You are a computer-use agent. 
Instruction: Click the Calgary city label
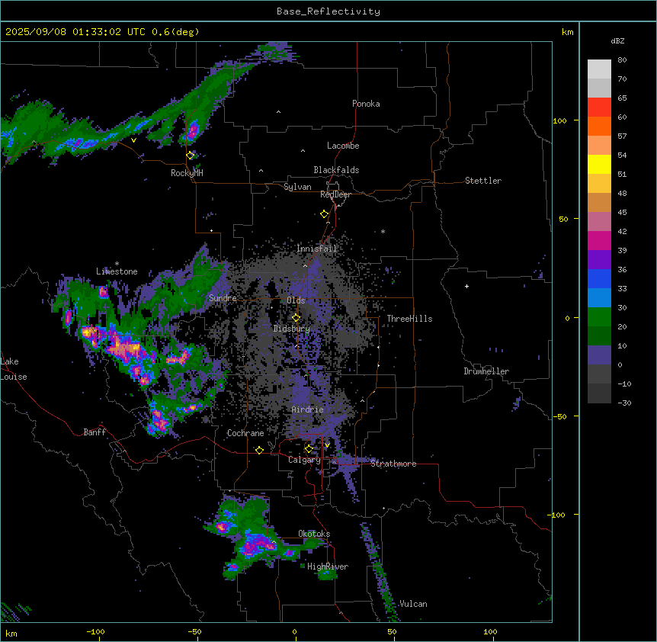coord(304,460)
